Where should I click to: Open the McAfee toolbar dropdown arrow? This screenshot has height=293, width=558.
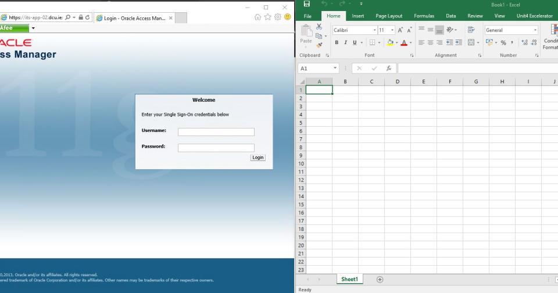click(33, 28)
